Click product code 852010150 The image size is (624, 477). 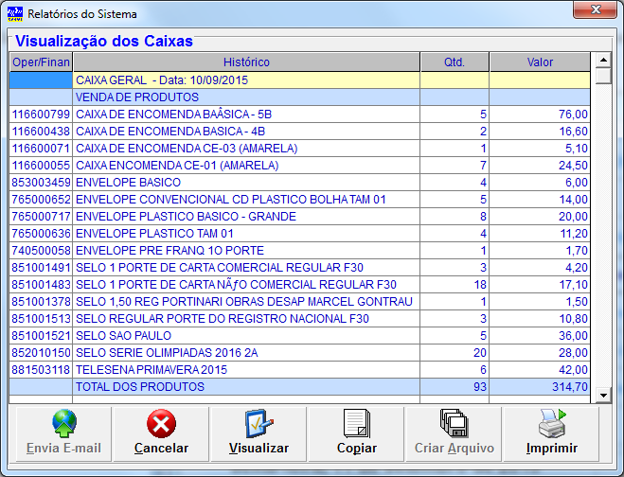41,353
